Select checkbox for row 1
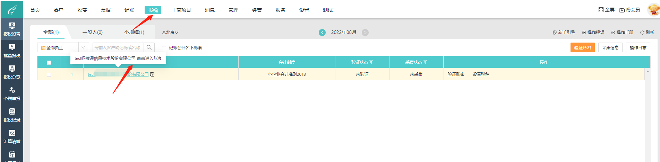The width and height of the screenshot is (660, 162). pyautogui.click(x=49, y=74)
